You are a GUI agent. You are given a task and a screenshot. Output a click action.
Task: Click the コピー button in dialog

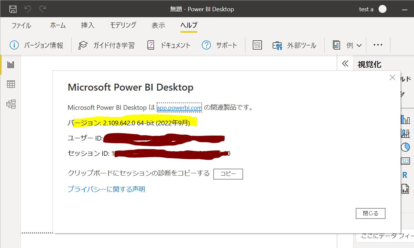(228, 174)
